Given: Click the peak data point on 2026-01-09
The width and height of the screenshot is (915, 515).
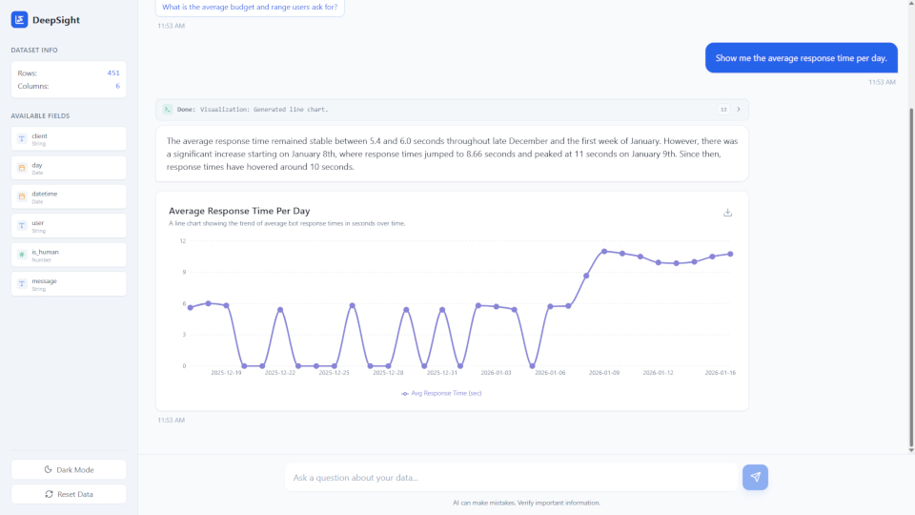Looking at the screenshot, I should pos(604,252).
